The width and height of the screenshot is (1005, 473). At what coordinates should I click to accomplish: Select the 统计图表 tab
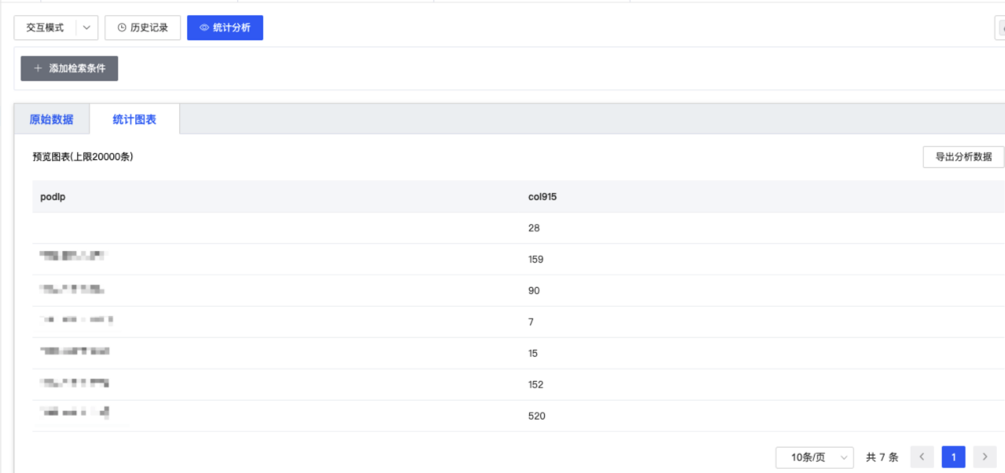coord(134,119)
